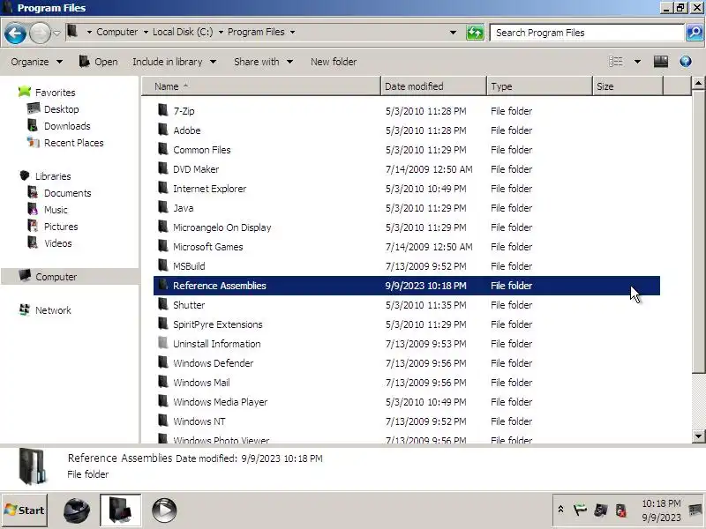This screenshot has height=529, width=706.
Task: Open Desktop in Favorites
Action: 61,109
